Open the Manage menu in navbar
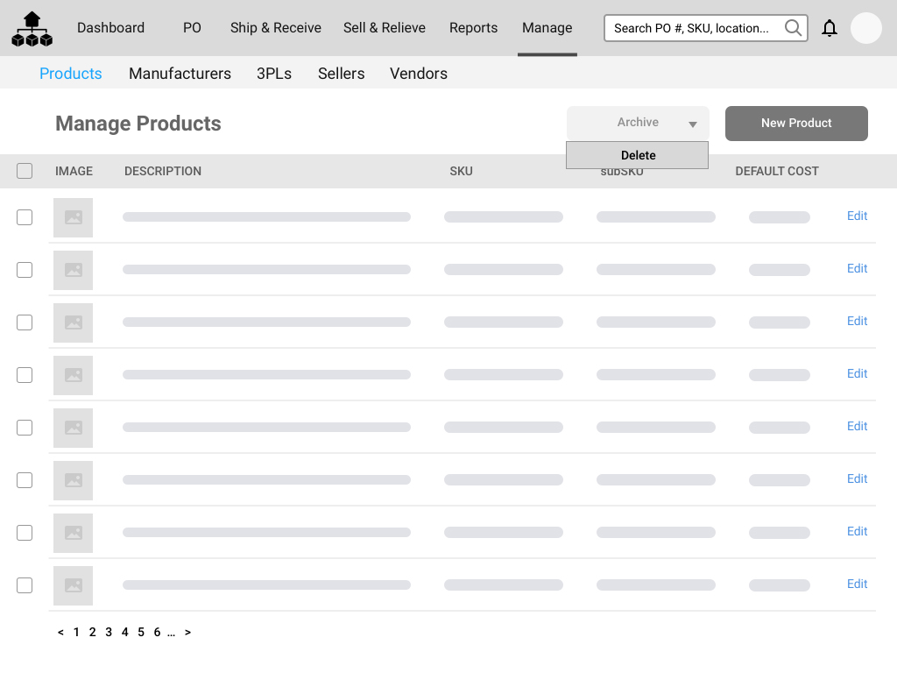897x673 pixels. click(547, 28)
